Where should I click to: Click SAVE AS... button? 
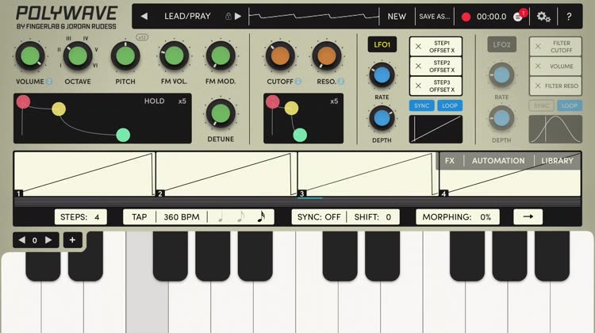(x=435, y=17)
